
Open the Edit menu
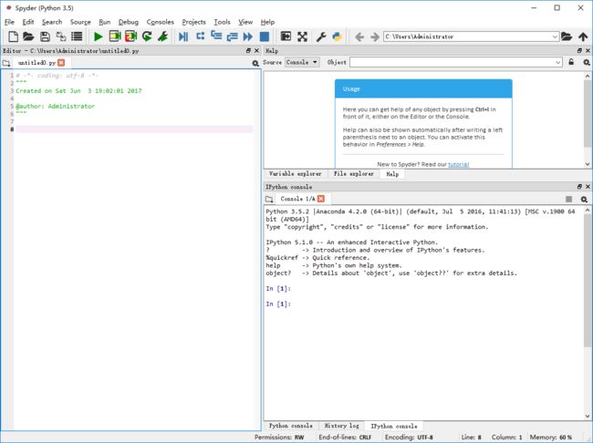point(28,22)
